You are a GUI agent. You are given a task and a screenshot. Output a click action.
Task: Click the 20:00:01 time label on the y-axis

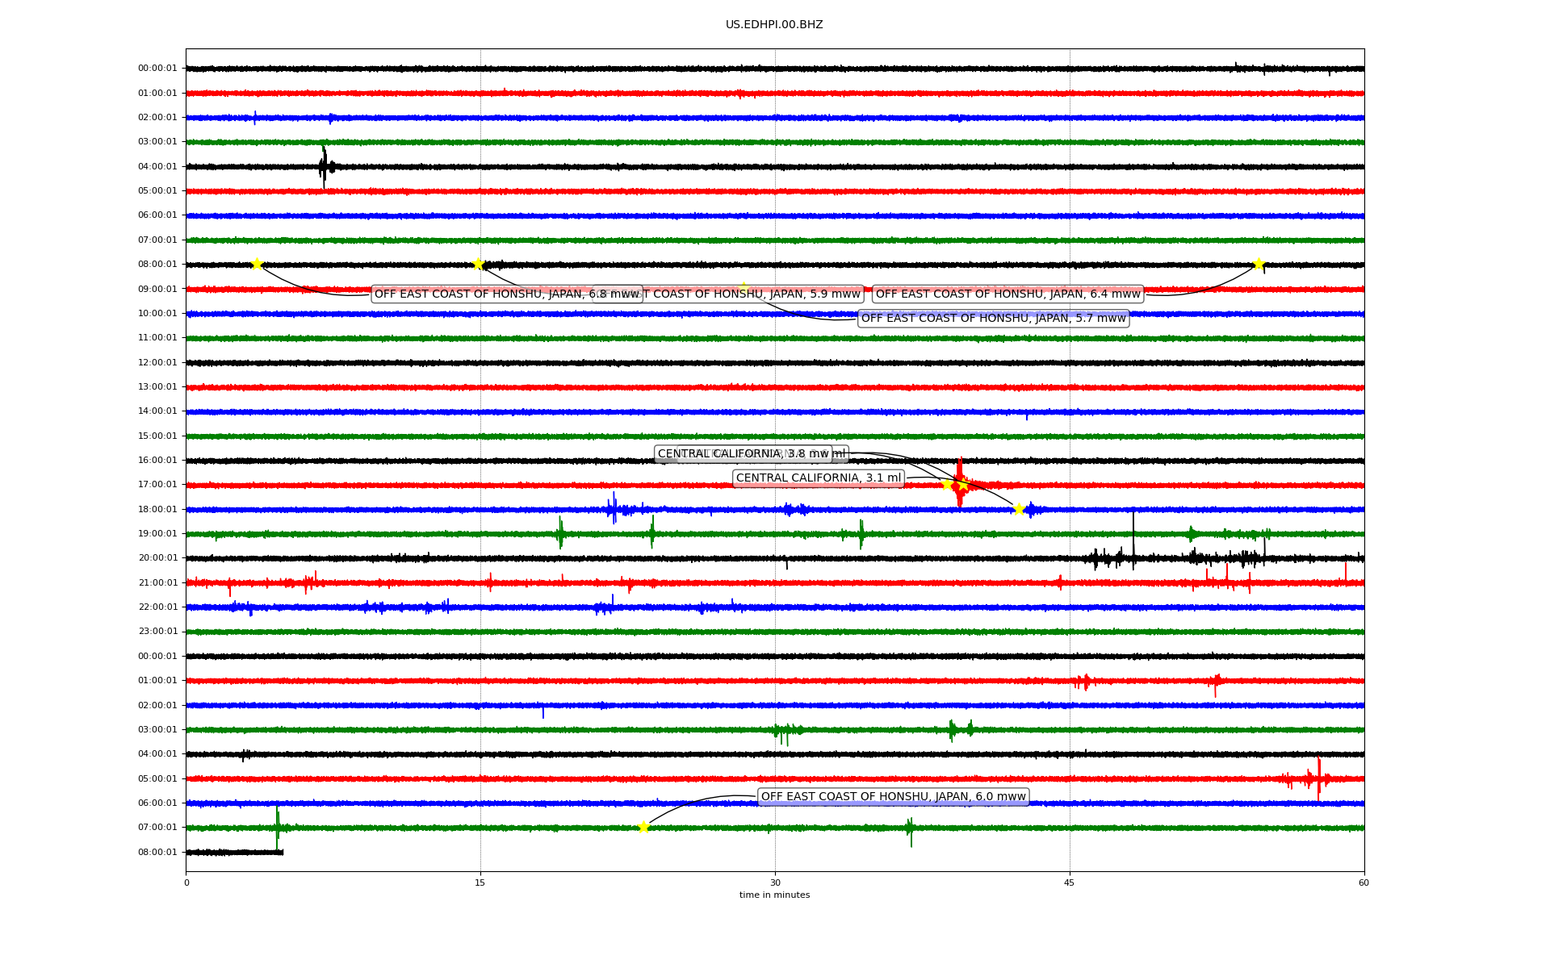coord(157,558)
